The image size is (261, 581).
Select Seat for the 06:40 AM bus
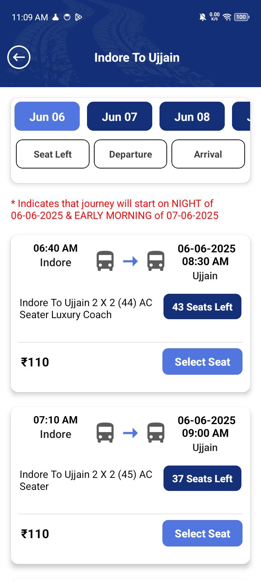point(202,362)
